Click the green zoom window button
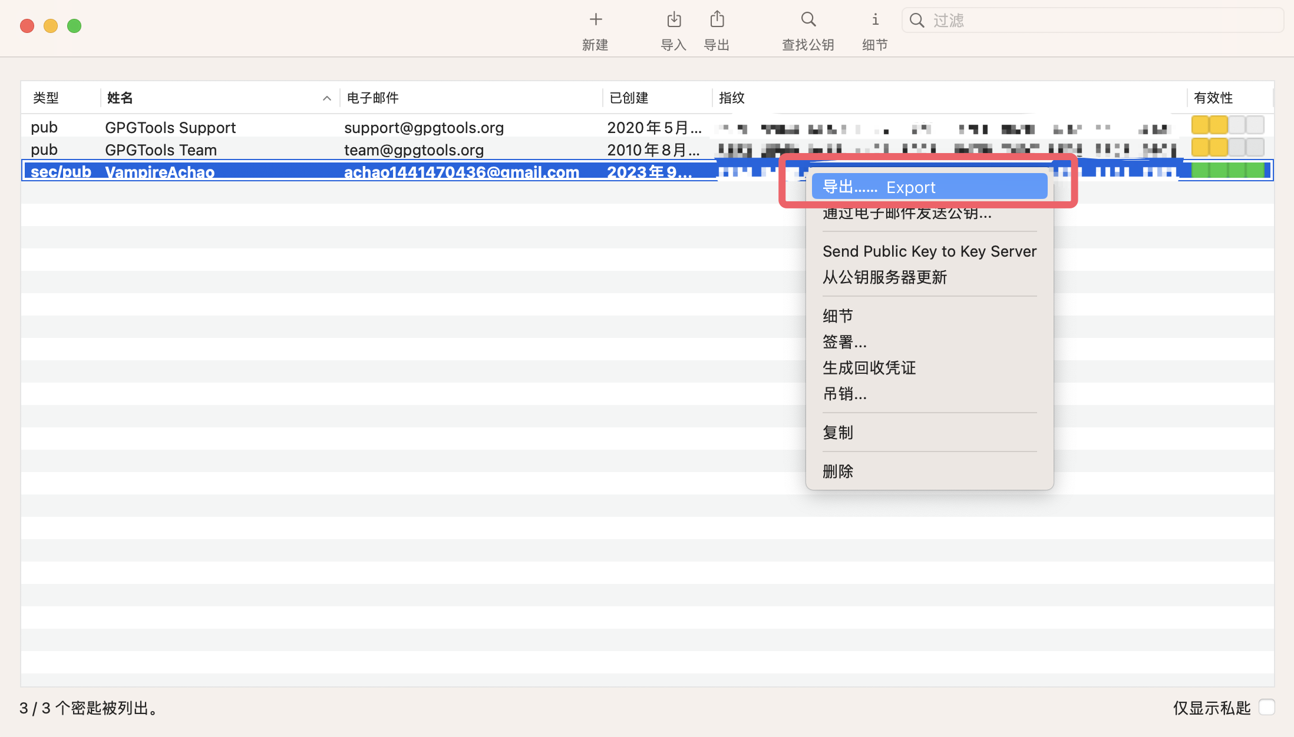Image resolution: width=1294 pixels, height=737 pixels. tap(74, 26)
